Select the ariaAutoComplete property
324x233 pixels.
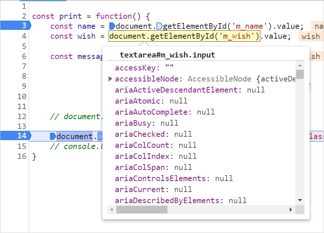165,112
